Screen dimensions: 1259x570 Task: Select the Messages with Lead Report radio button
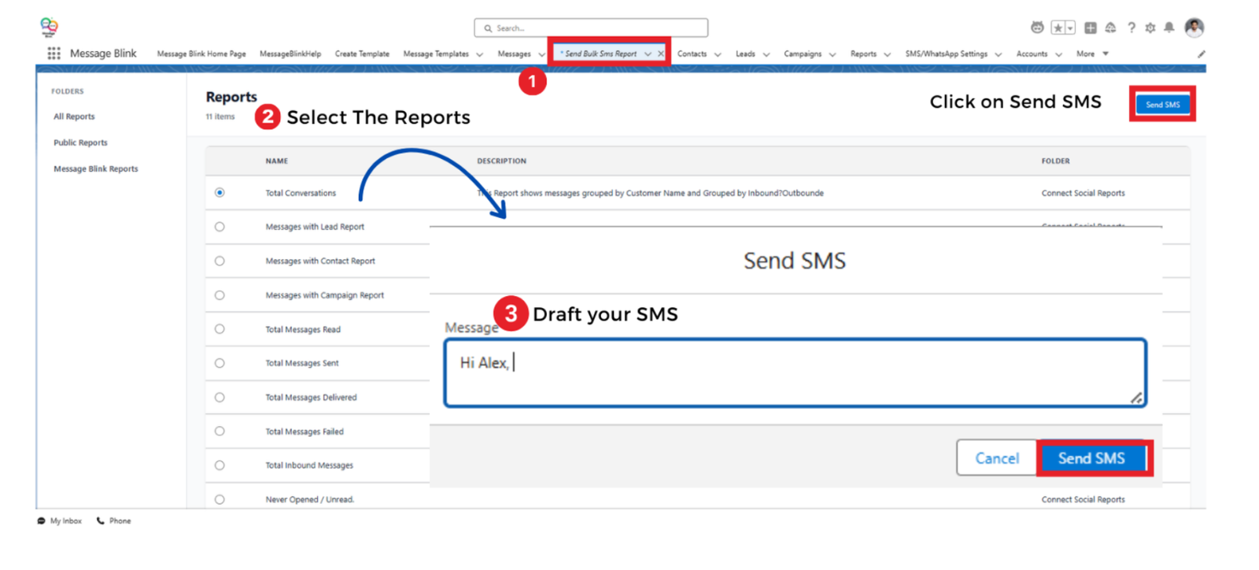(220, 227)
